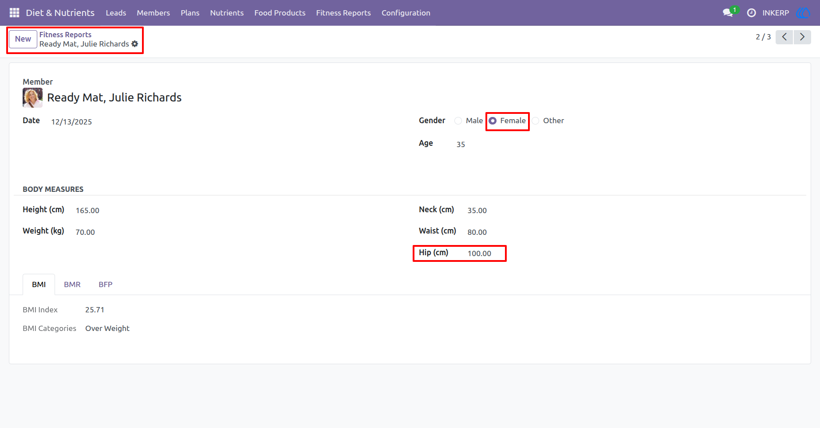Viewport: 820px width, 428px height.
Task: Edit the Weight value 70.00
Action: (85, 232)
